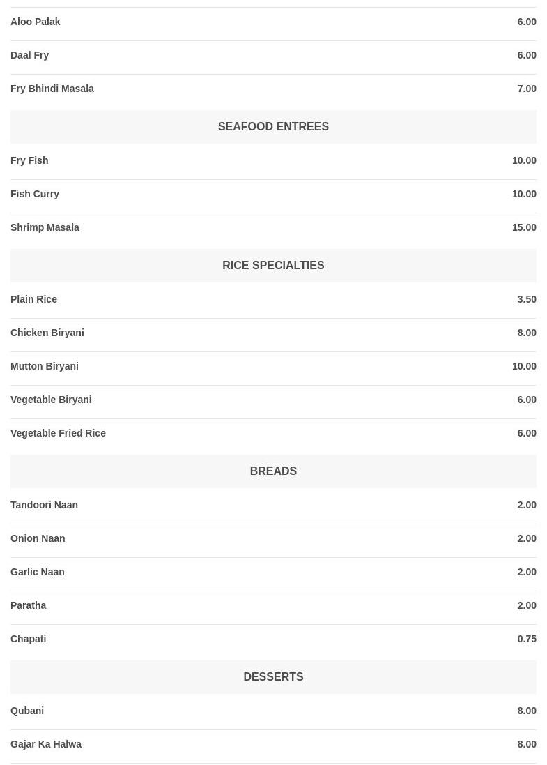This screenshot has width=547, height=765.
Task: Open the Fry Bhindi Masala item
Action: coord(52,89)
